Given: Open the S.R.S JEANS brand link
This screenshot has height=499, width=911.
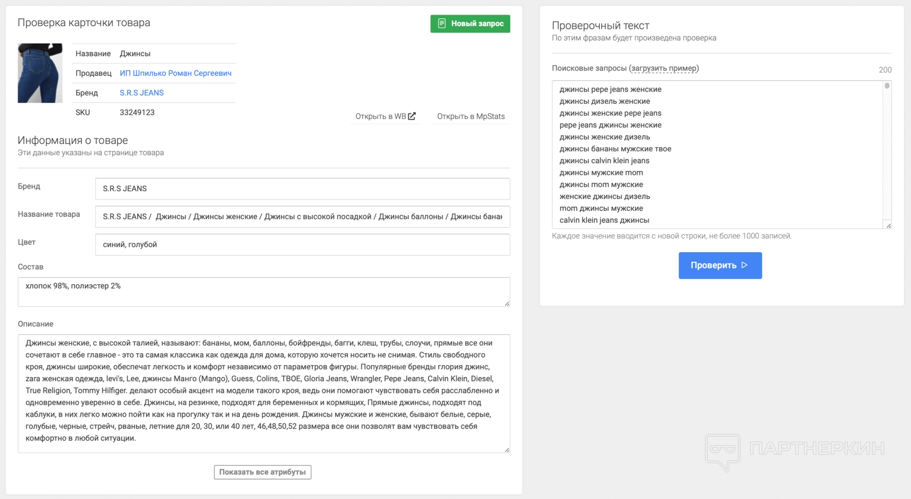Looking at the screenshot, I should tap(142, 93).
